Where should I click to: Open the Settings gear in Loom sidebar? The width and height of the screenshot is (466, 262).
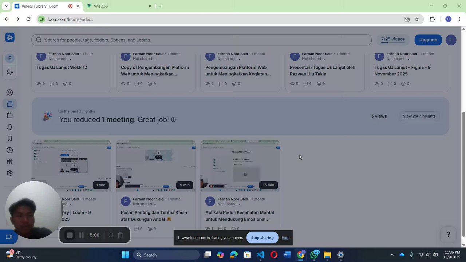10,173
